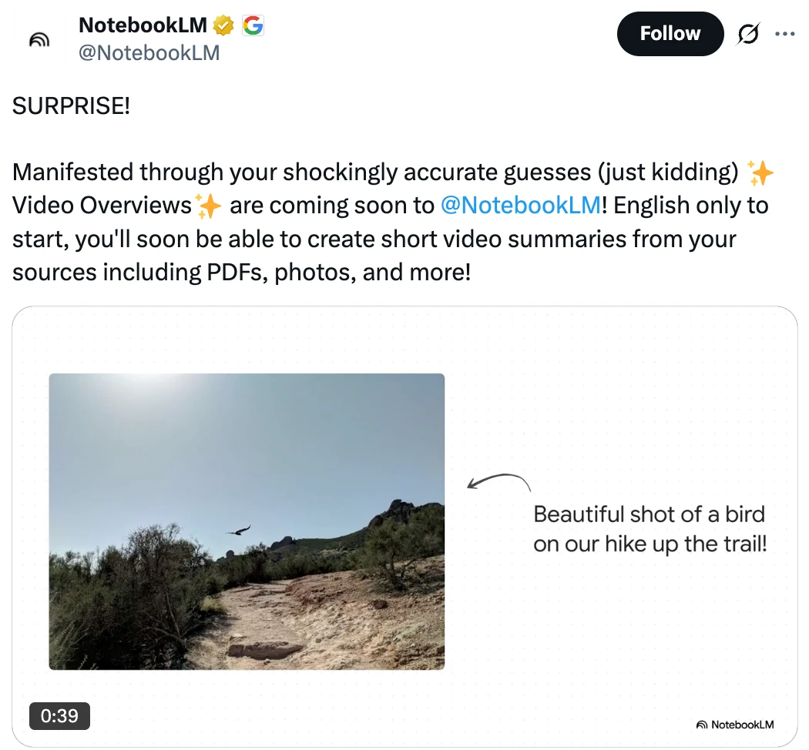Click the sparkle emoji after 'Video Overviews'

(208, 206)
